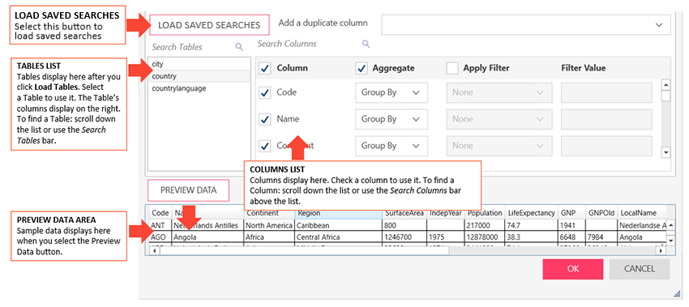Enable the Apply Filter checkbox

(x=452, y=68)
